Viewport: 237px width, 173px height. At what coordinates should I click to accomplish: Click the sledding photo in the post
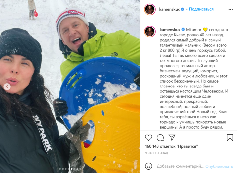(x=70, y=86)
